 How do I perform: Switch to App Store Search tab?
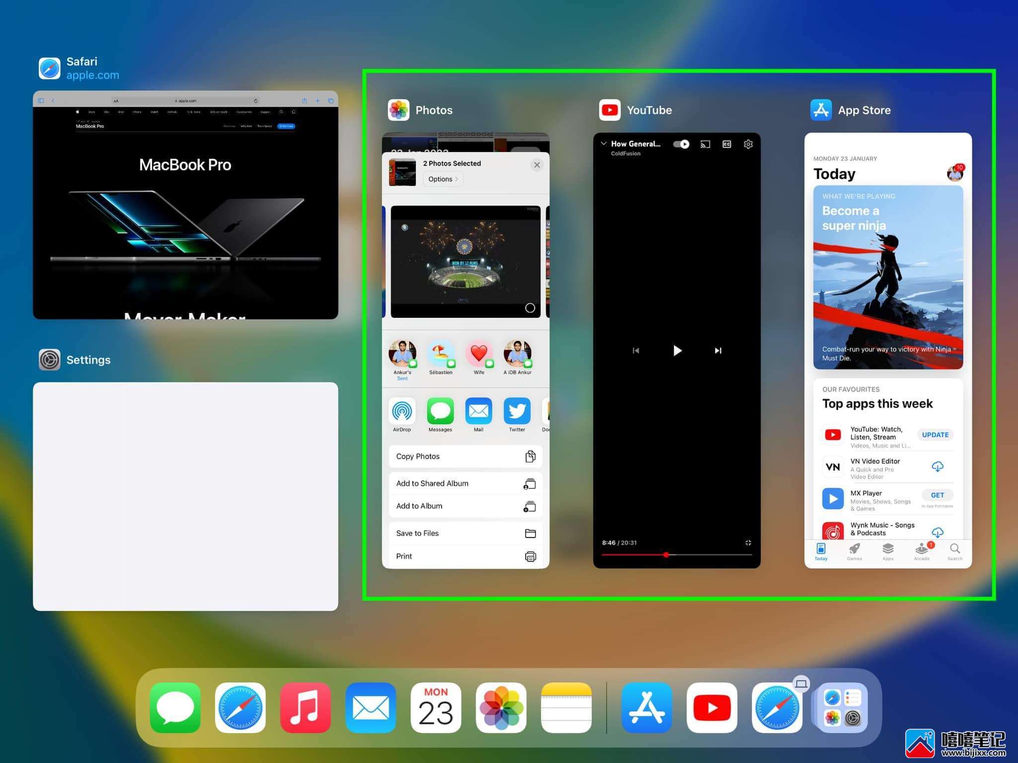(x=955, y=552)
